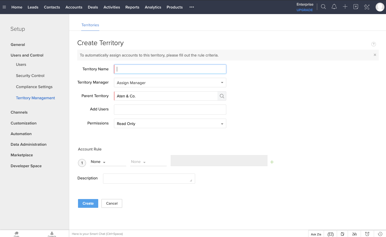Dismiss the rule criteria info banner
This screenshot has width=386, height=237.
pos(375,55)
